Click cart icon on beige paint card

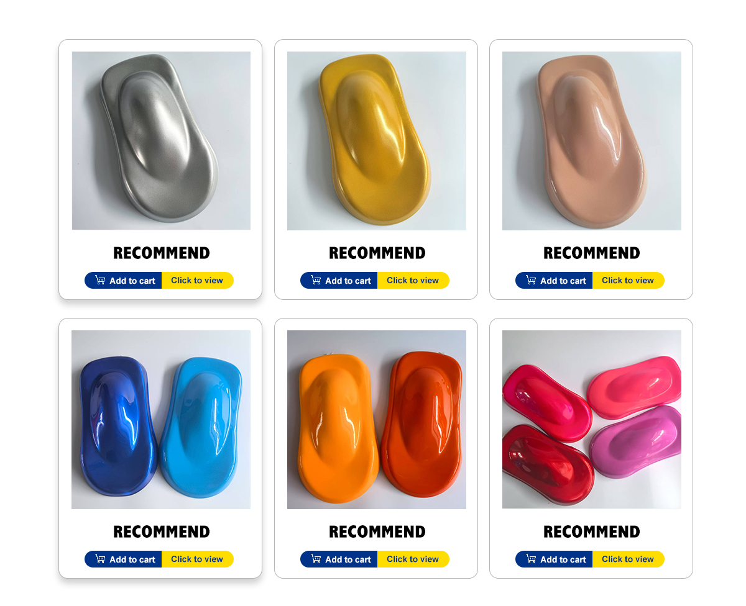pyautogui.click(x=531, y=280)
